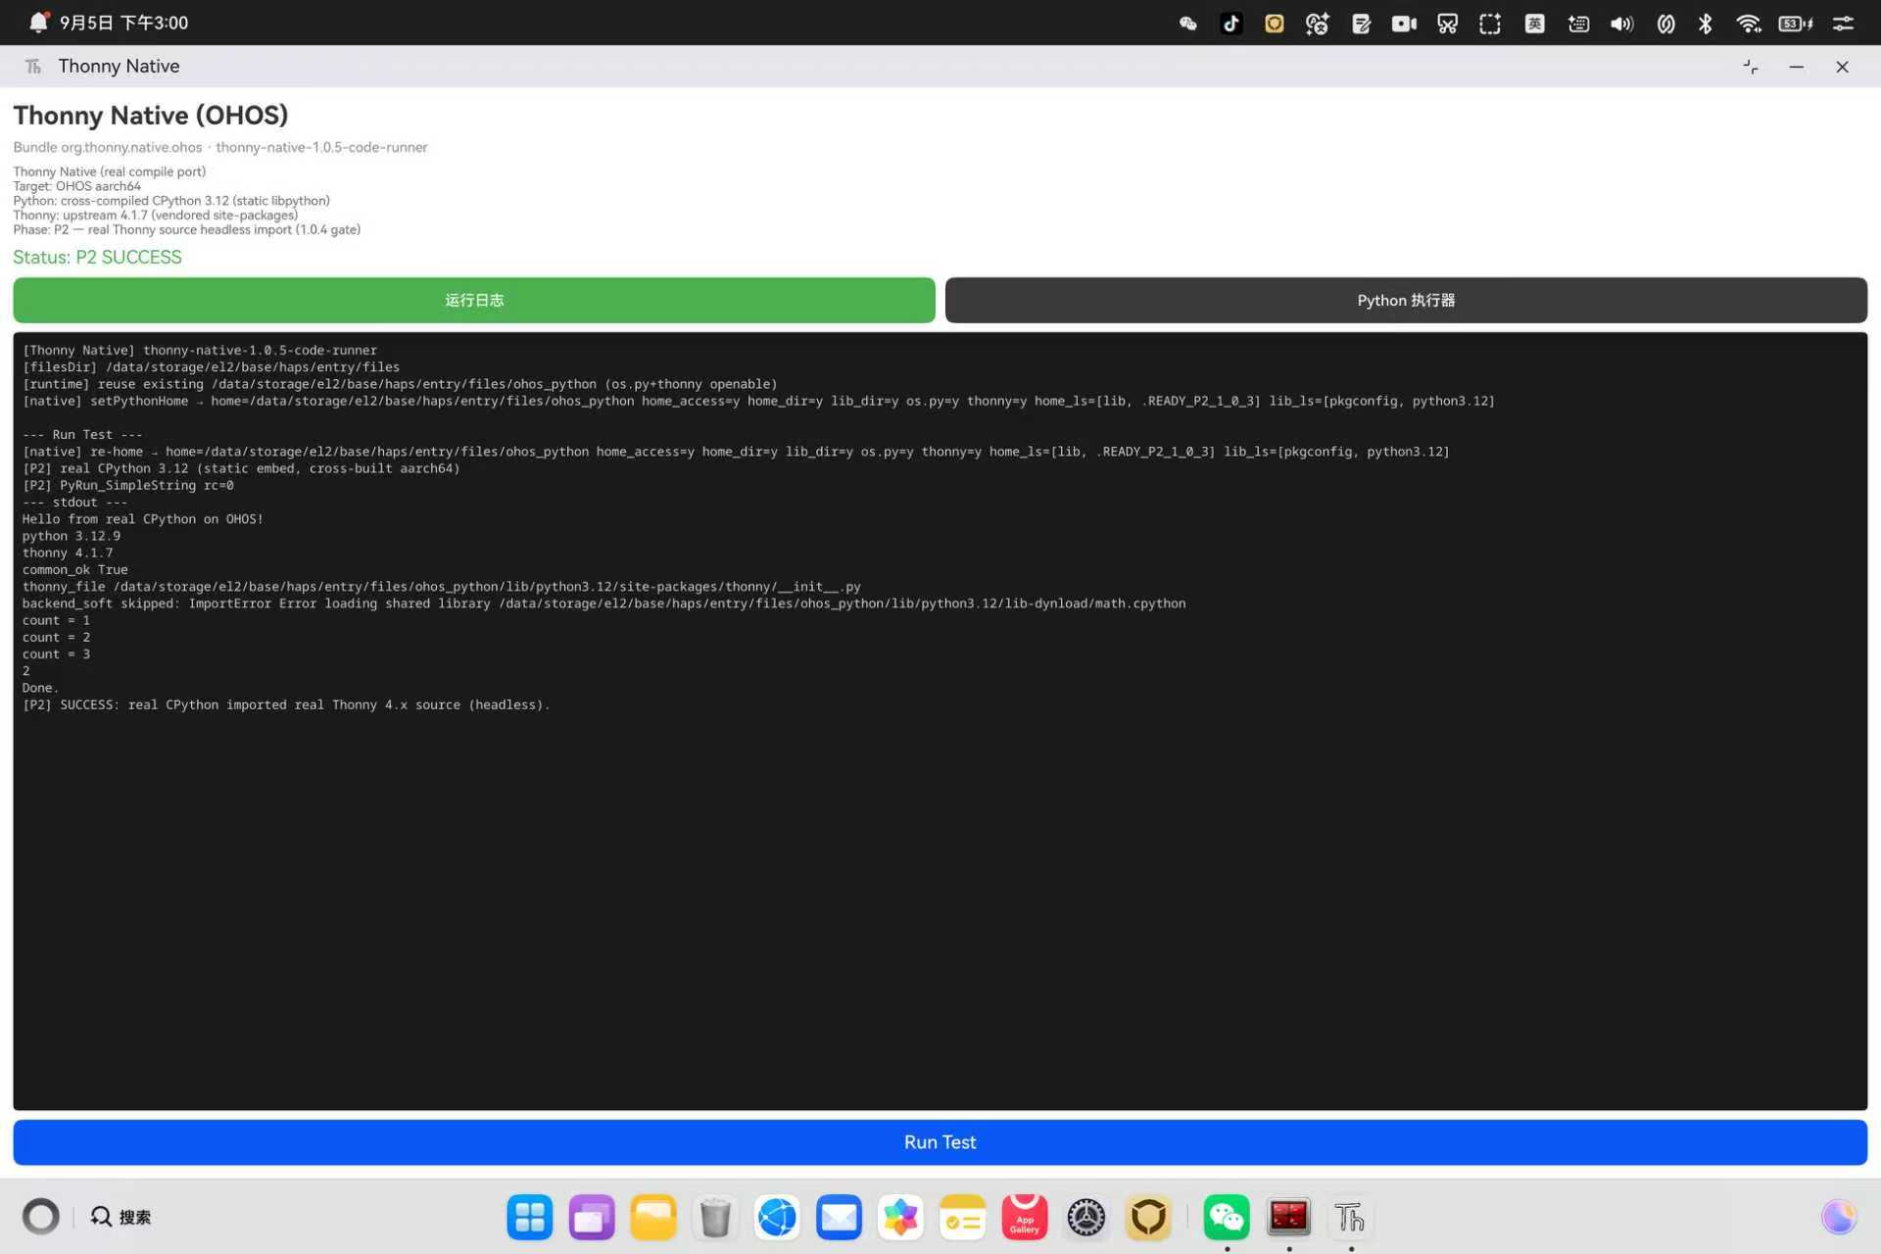Click the Thonny icon in the title bar
Viewport: 1881px width, 1254px height.
[33, 66]
